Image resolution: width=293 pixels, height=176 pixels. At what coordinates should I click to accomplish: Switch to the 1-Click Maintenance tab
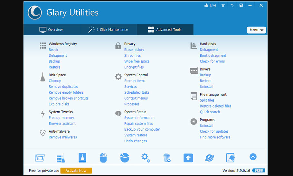pyautogui.click(x=109, y=30)
